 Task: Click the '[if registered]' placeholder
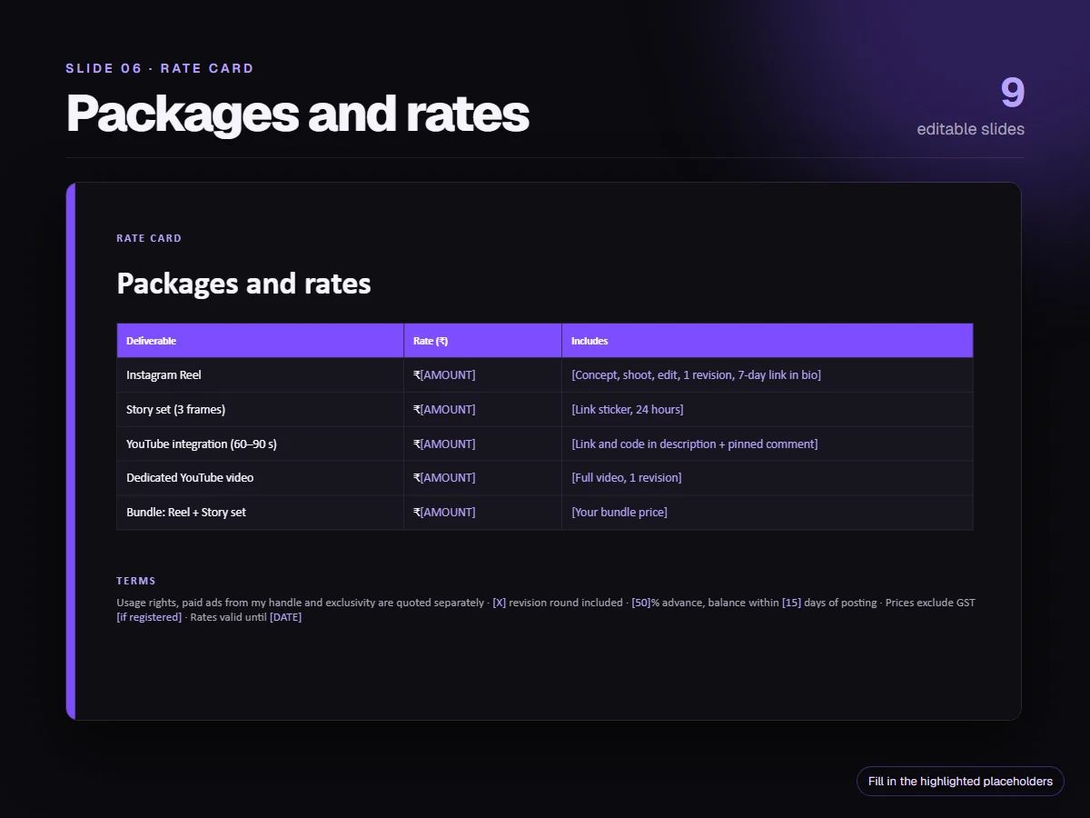pos(149,618)
